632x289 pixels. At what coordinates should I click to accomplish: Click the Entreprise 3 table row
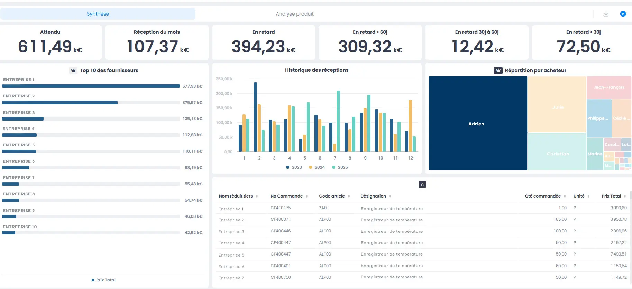point(231,231)
